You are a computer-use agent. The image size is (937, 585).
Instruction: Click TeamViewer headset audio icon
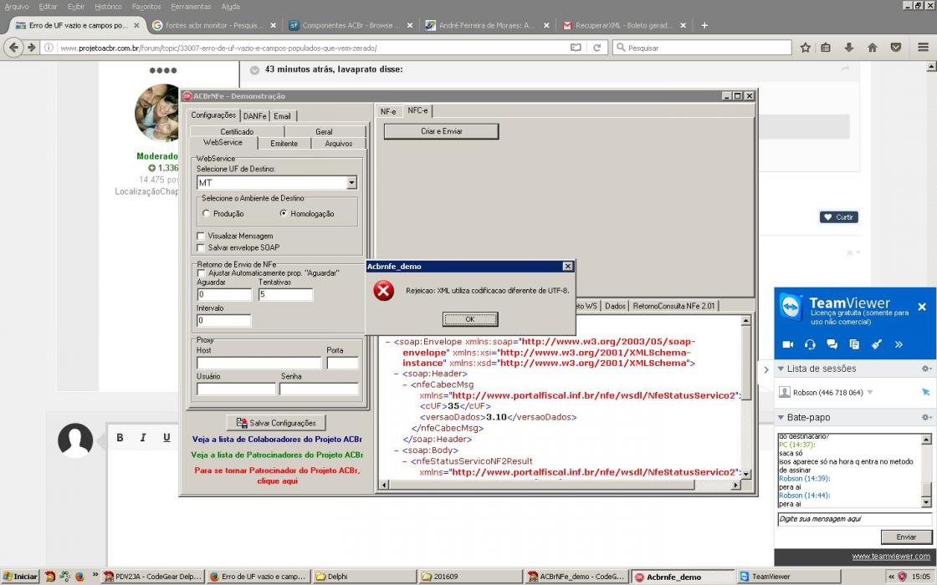click(x=810, y=344)
